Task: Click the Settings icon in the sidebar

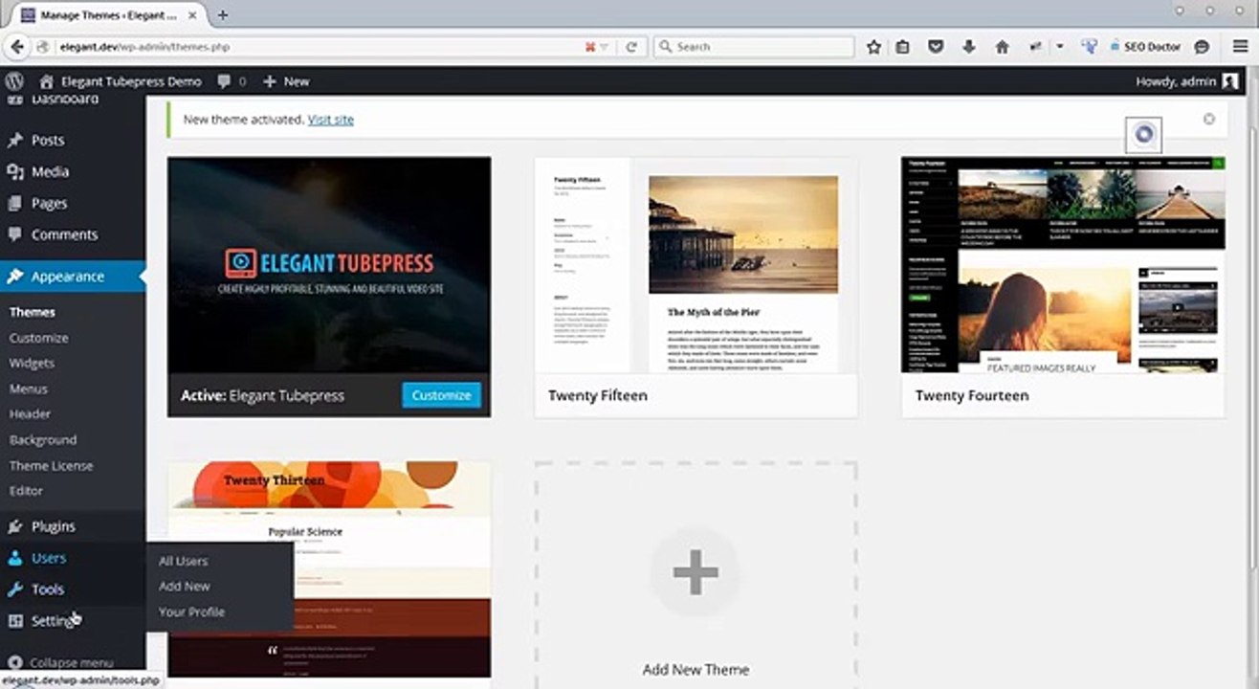Action: (x=14, y=621)
